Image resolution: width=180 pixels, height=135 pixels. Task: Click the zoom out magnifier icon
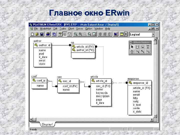click(75, 34)
